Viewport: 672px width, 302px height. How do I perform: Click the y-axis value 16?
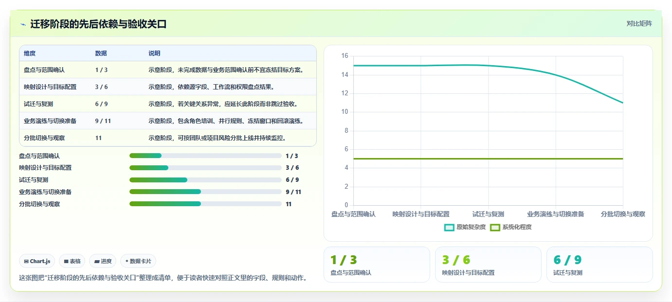(x=345, y=56)
